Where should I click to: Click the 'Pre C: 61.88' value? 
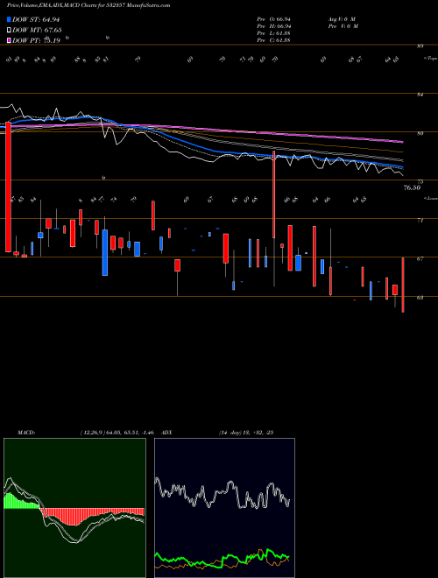click(x=273, y=40)
